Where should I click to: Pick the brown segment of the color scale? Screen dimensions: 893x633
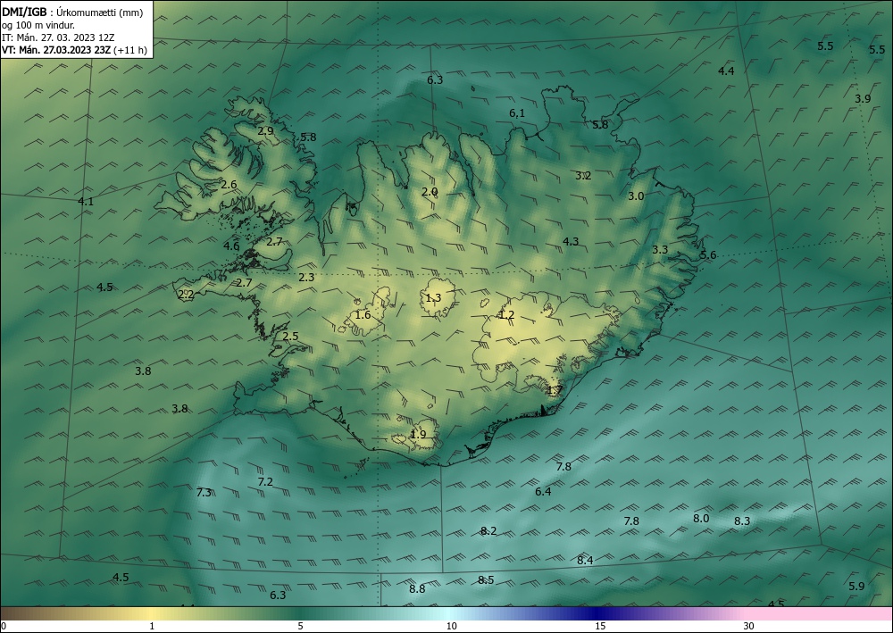(17, 613)
